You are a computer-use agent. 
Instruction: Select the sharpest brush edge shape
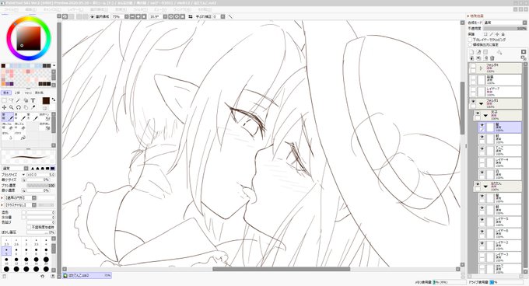(33, 168)
